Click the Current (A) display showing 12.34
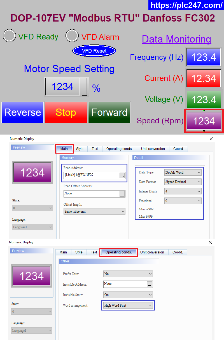This screenshot has width=224, height=341. (204, 78)
